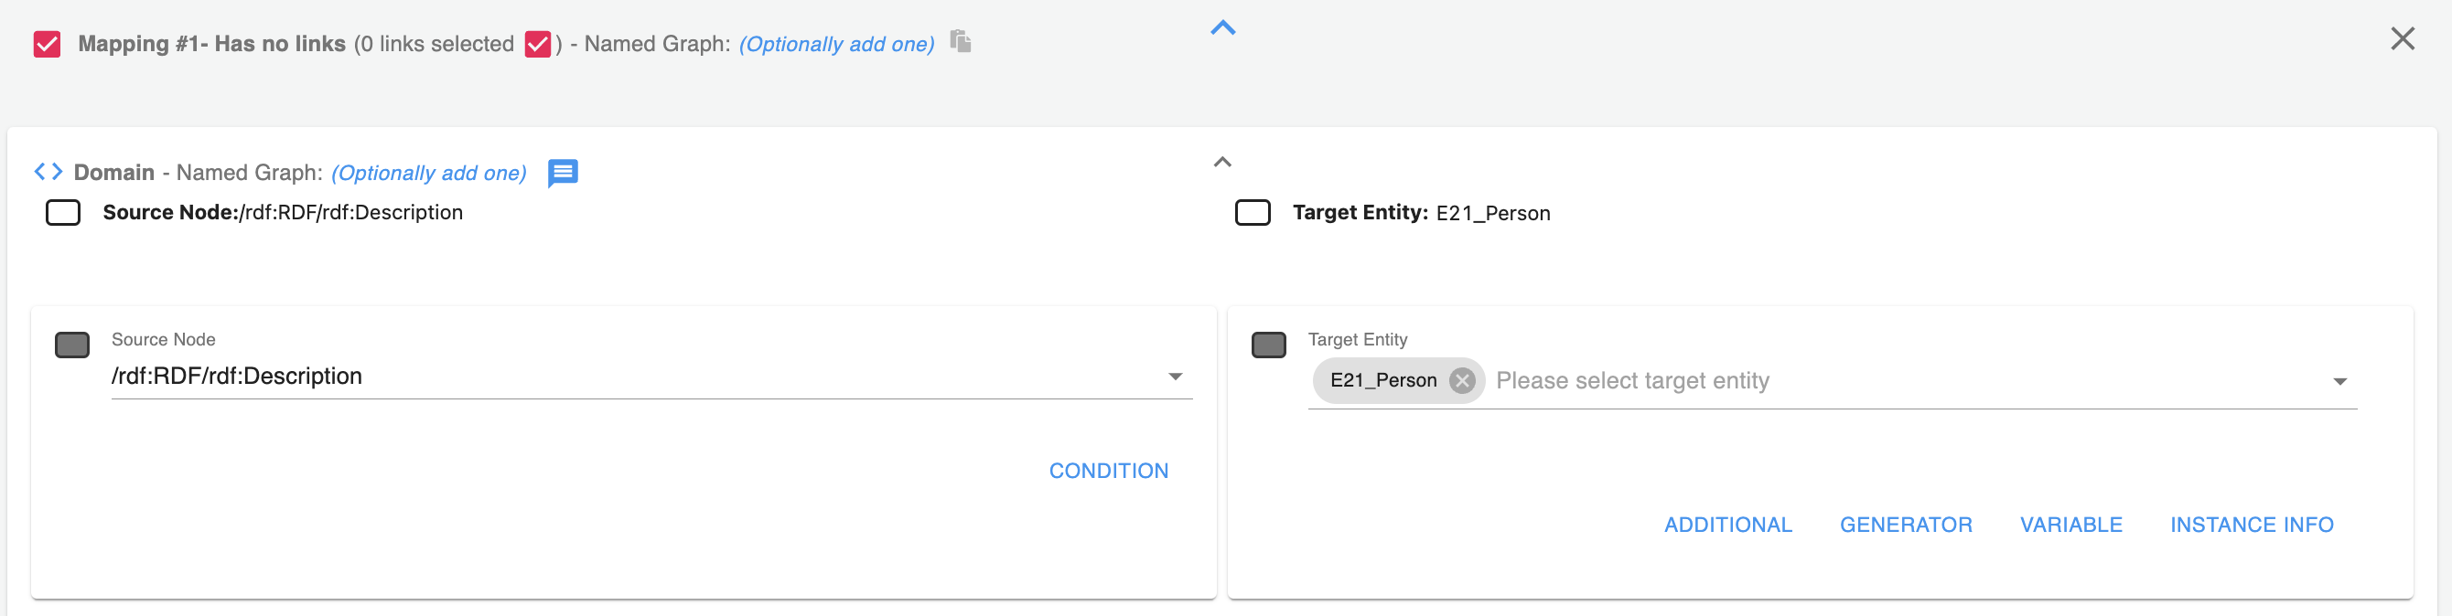This screenshot has width=2452, height=616.
Task: Close the mapping panel with X
Action: coord(2402,39)
